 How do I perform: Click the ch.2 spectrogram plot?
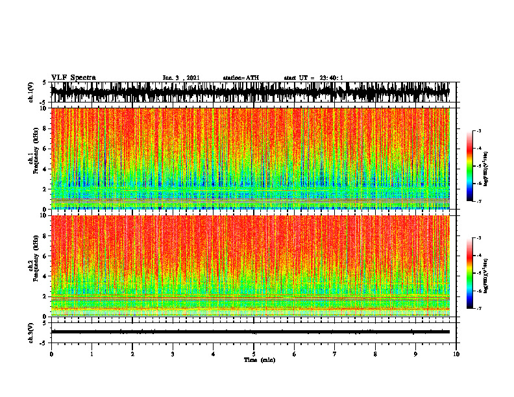click(250, 266)
